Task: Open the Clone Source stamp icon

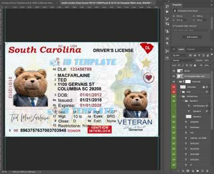Action: [x=167, y=31]
